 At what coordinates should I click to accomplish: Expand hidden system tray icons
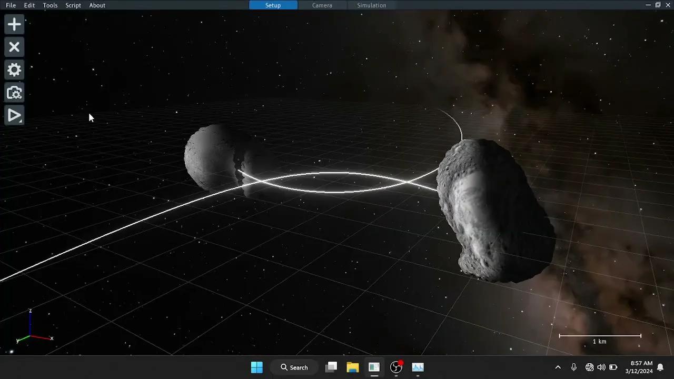click(558, 367)
